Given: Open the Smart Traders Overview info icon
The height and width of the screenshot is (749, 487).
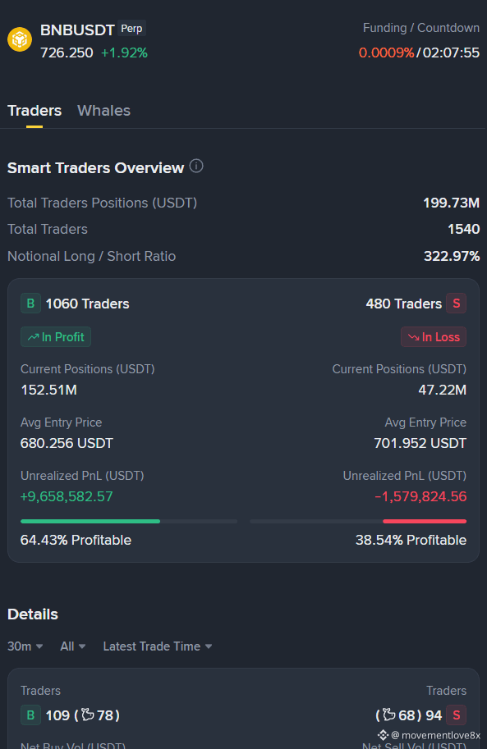Looking at the screenshot, I should click(196, 167).
